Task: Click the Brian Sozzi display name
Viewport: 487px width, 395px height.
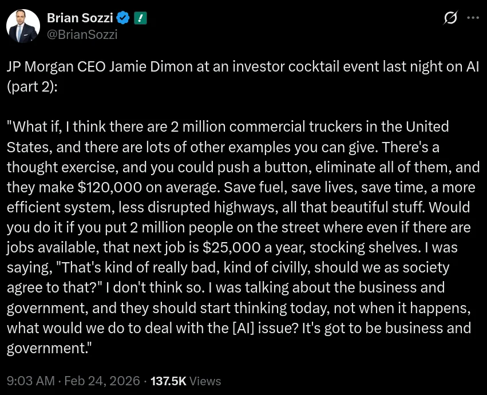Action: (x=80, y=18)
